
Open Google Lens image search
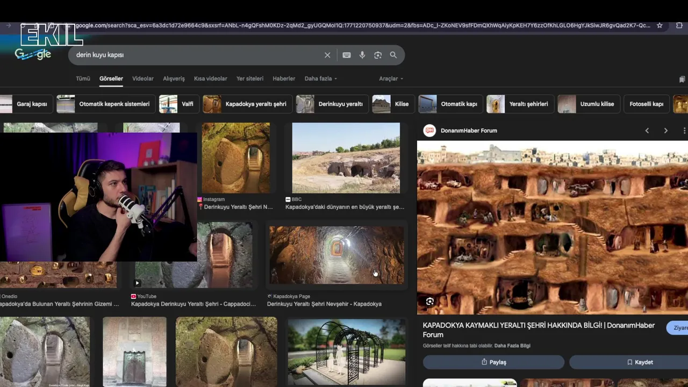[378, 55]
